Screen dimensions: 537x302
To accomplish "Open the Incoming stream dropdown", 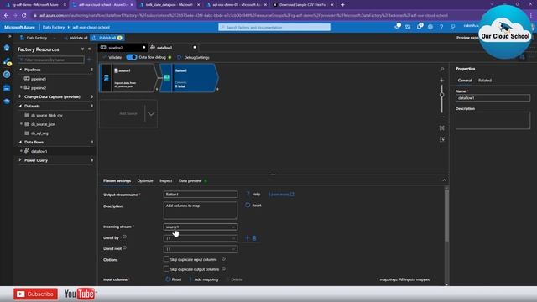I will [201, 226].
